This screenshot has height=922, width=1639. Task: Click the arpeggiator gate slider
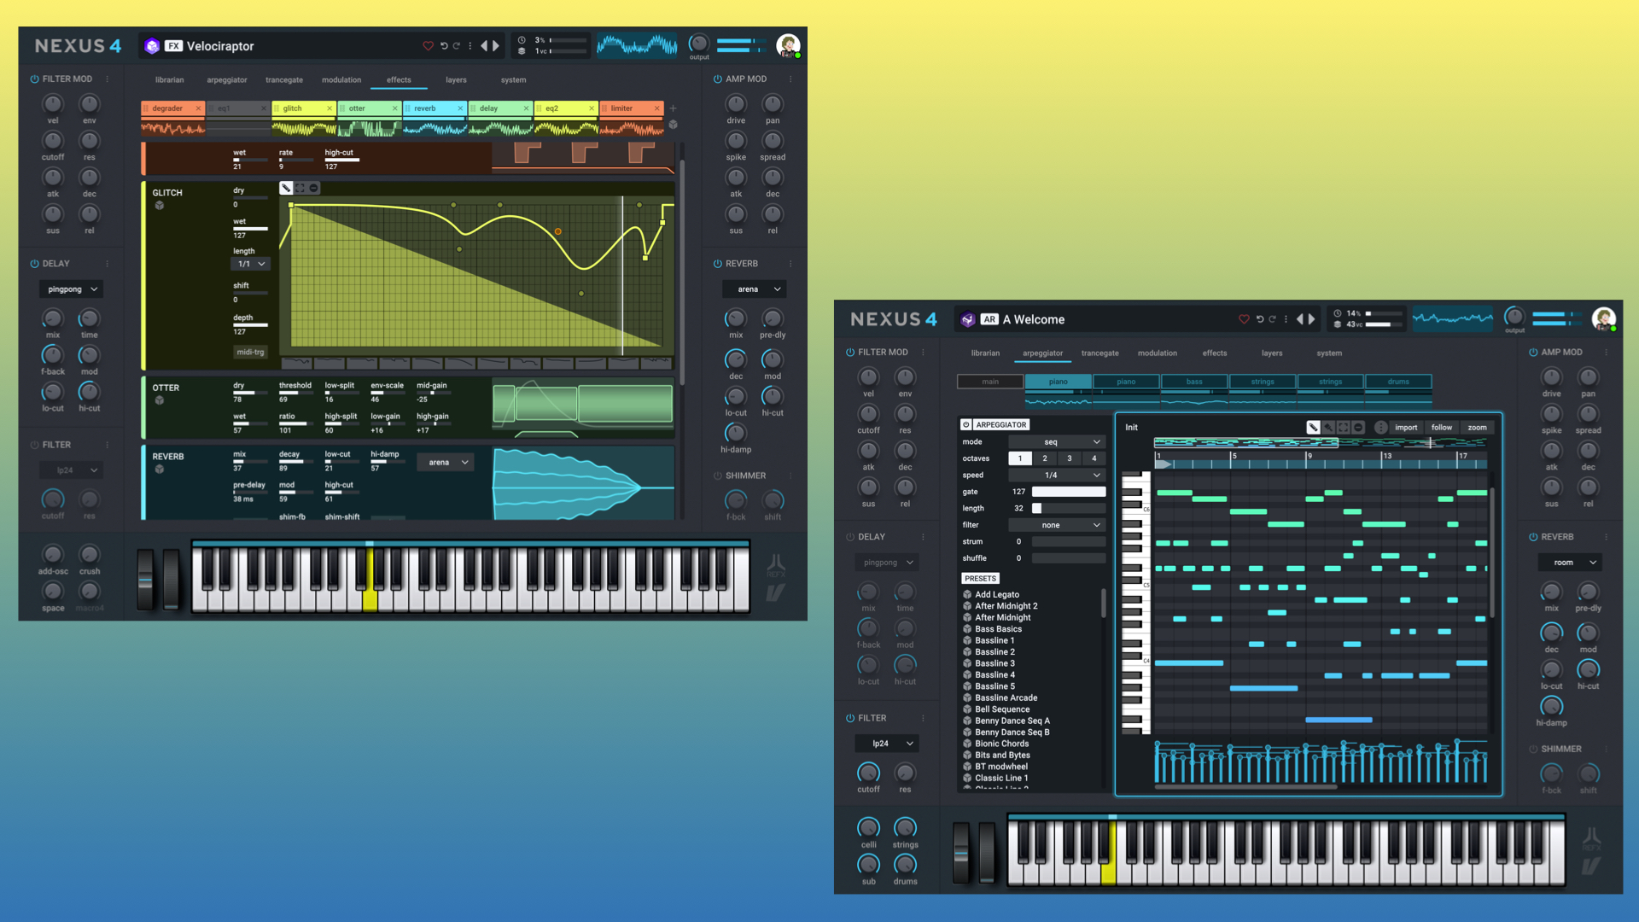click(x=1068, y=492)
